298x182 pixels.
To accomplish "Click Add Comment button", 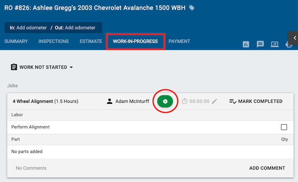I will tap(267, 168).
